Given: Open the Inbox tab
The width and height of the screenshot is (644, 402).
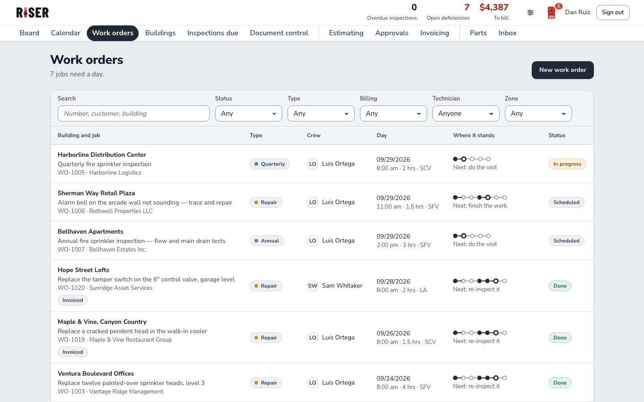Looking at the screenshot, I should pyautogui.click(x=508, y=33).
